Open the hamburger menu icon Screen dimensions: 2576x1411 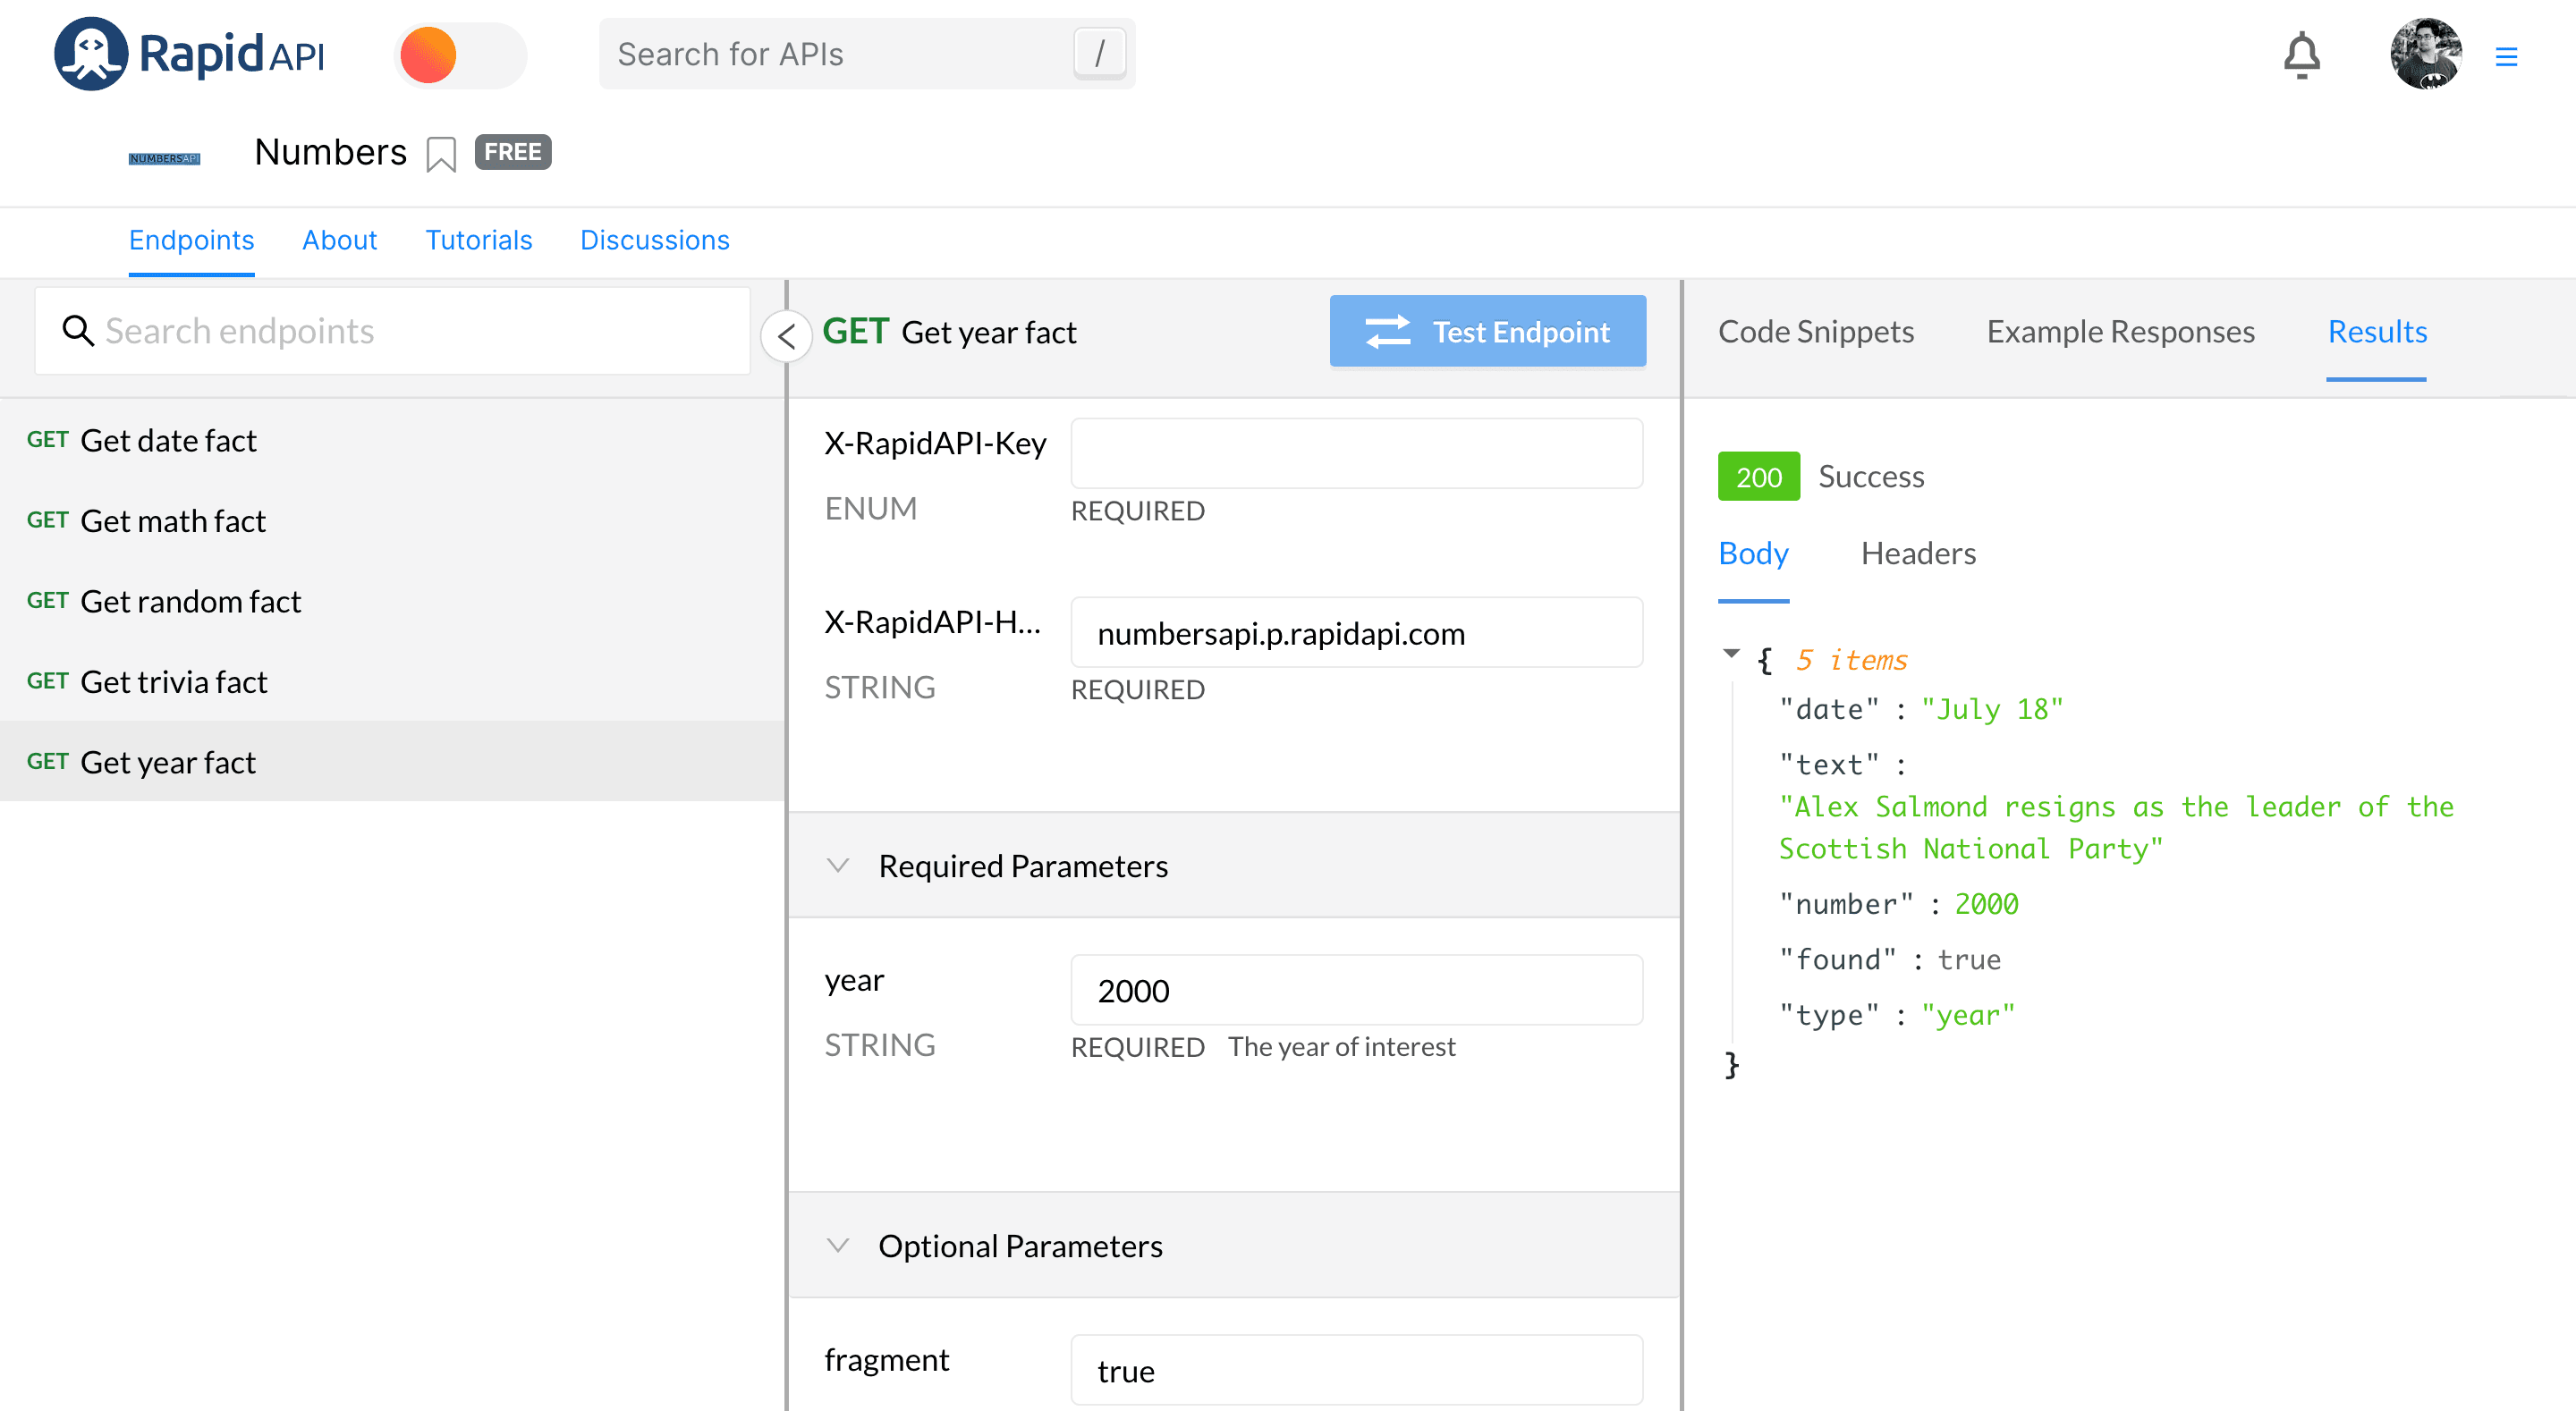point(2506,57)
